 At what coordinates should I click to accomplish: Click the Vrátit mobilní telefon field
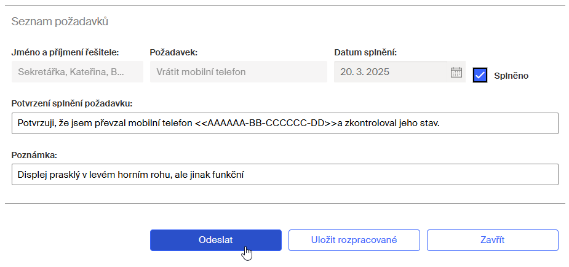(x=239, y=72)
